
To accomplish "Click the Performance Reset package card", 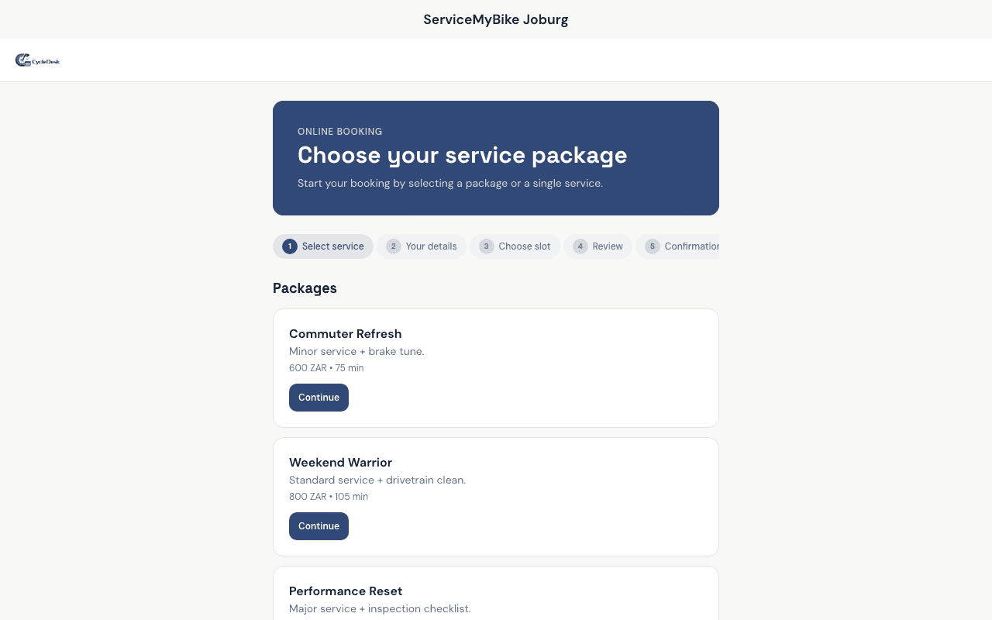I will pyautogui.click(x=496, y=597).
